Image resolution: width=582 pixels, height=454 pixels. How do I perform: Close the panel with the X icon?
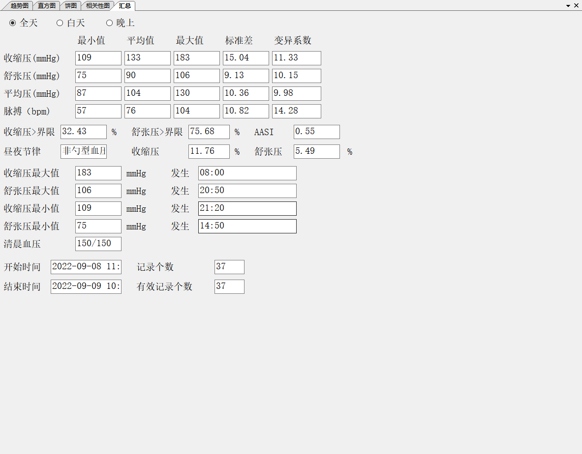[x=576, y=5]
